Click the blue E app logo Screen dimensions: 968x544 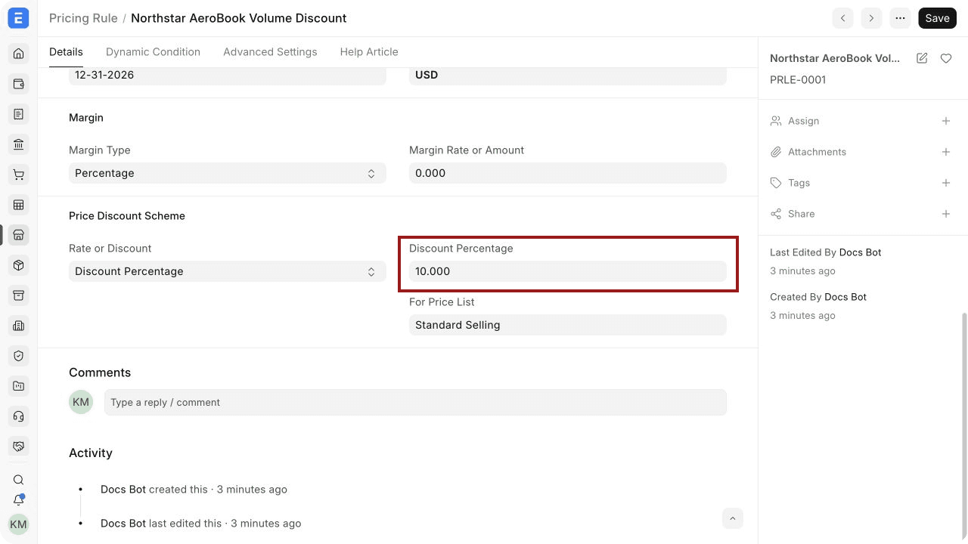tap(18, 18)
